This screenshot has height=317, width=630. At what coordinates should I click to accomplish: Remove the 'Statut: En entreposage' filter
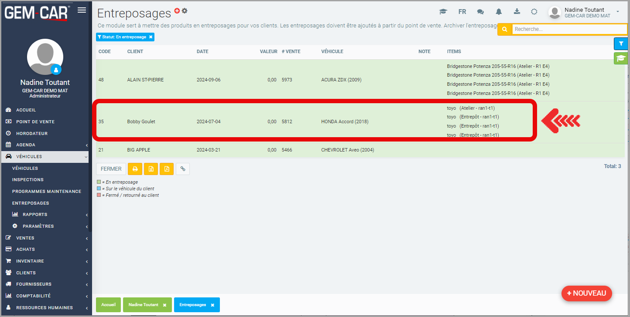tap(151, 37)
